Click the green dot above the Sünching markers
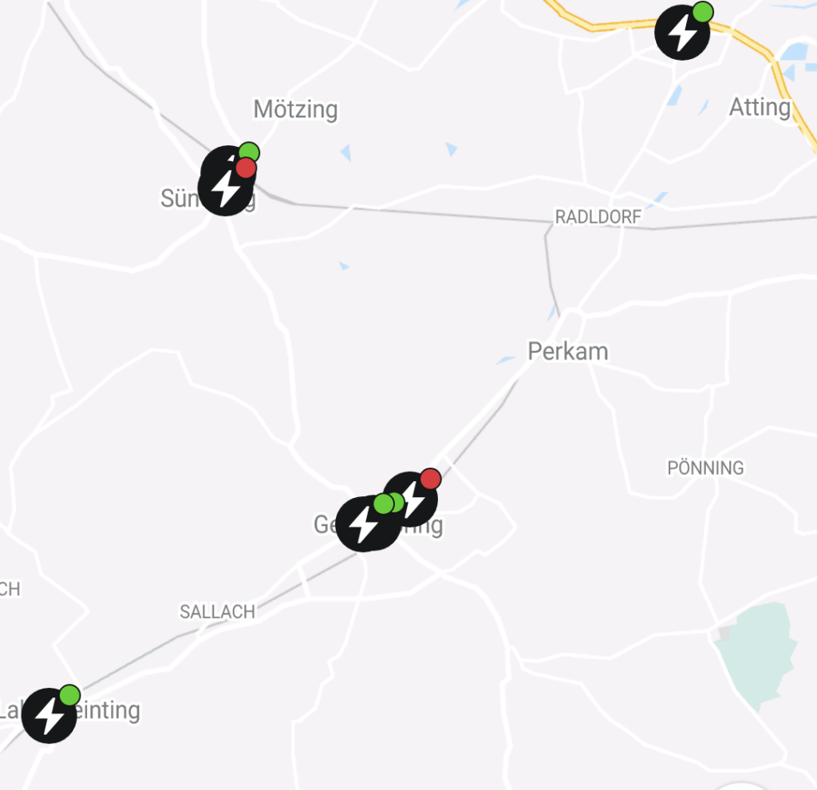This screenshot has height=790, width=817. [x=249, y=152]
